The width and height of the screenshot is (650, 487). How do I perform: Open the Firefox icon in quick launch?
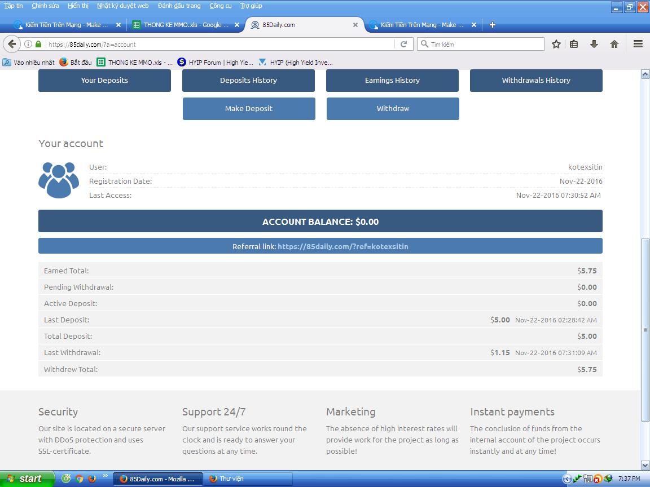pyautogui.click(x=92, y=479)
